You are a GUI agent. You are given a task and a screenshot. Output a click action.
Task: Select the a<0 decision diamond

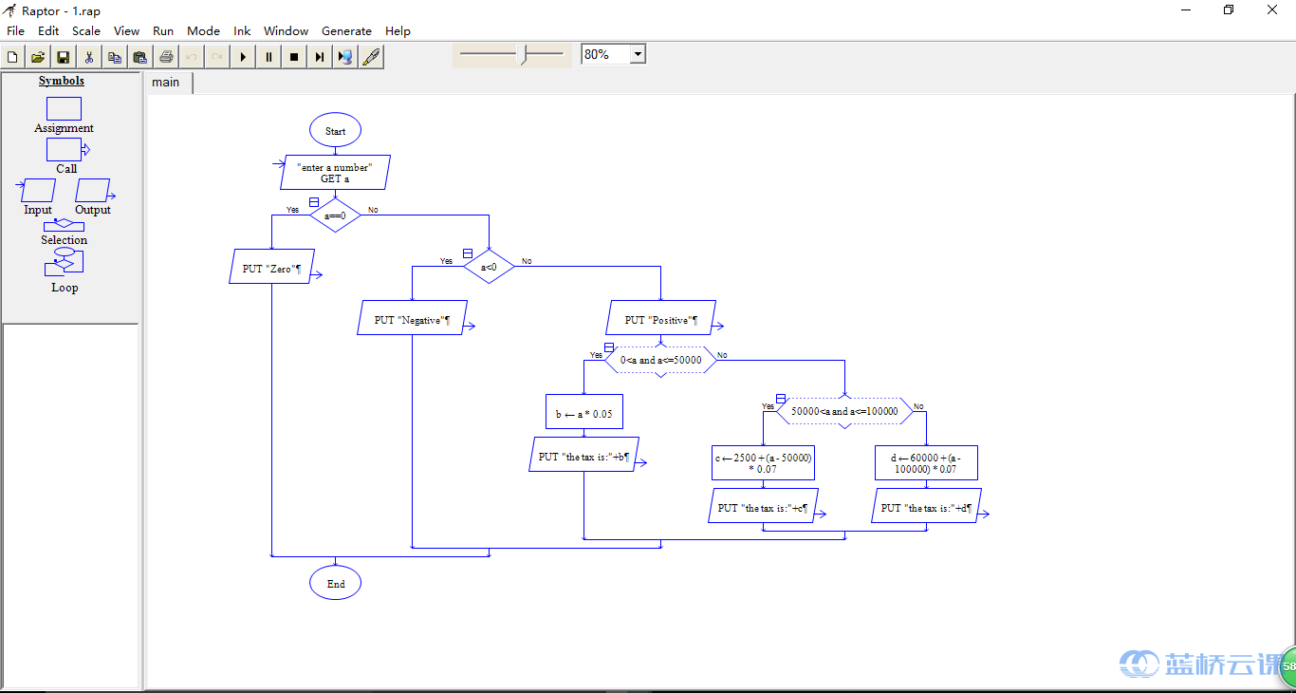[489, 267]
